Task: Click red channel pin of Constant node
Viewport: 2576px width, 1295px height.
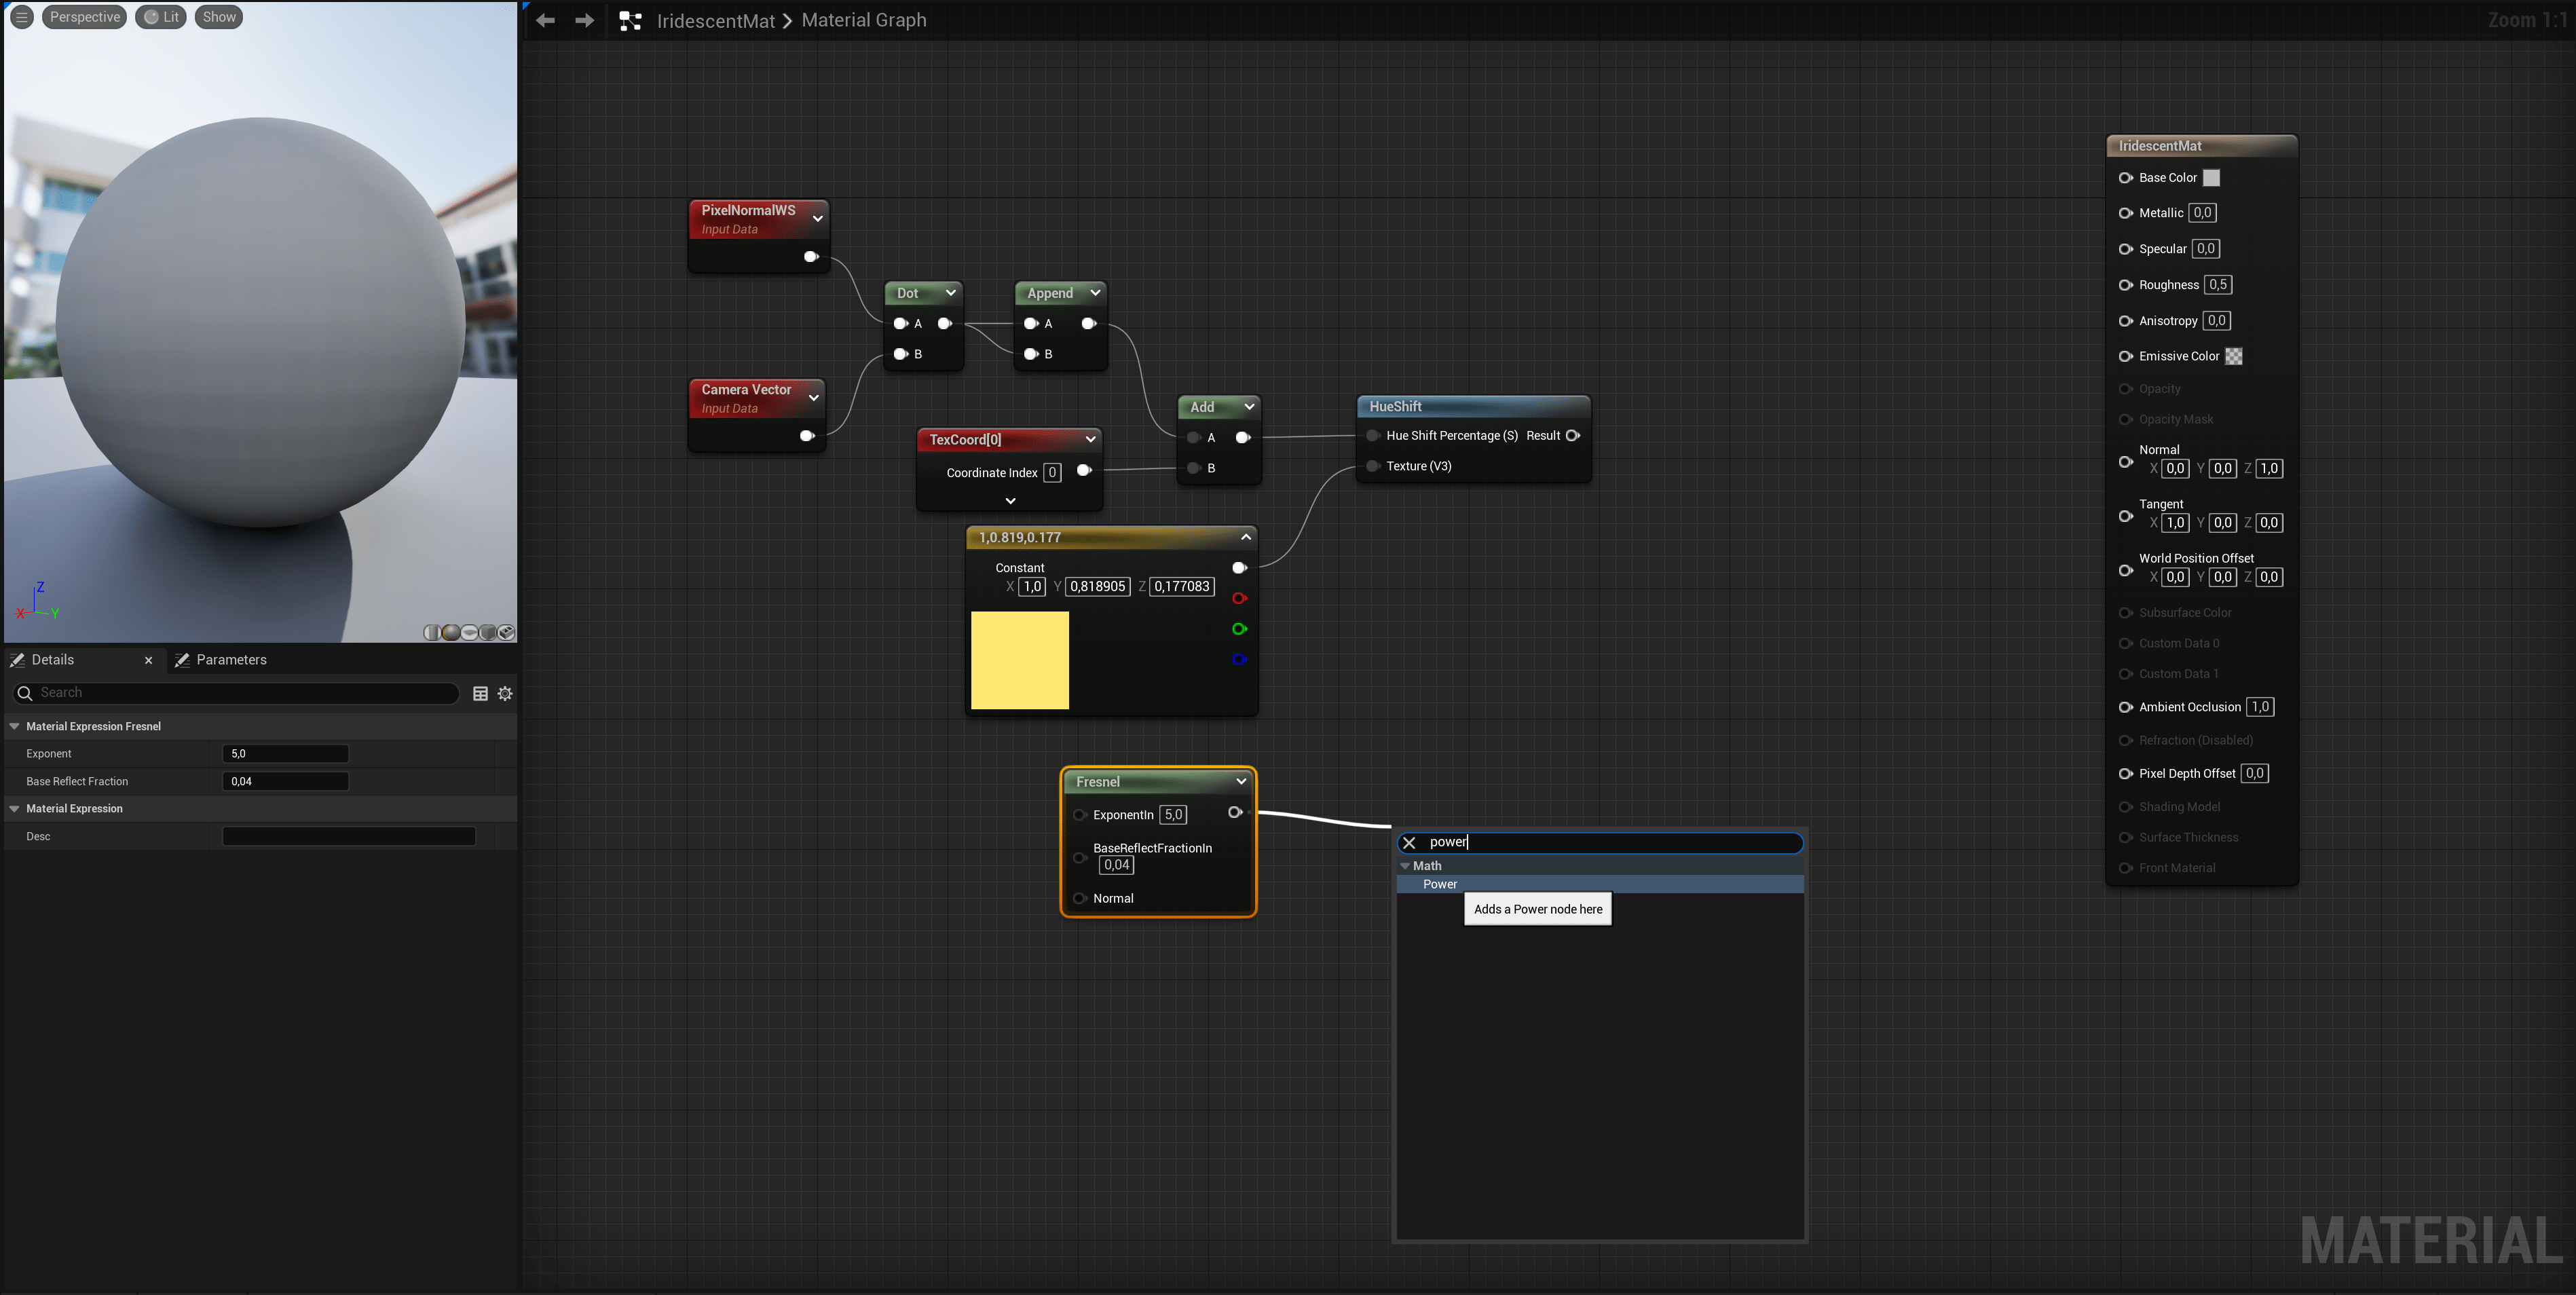Action: [x=1239, y=598]
